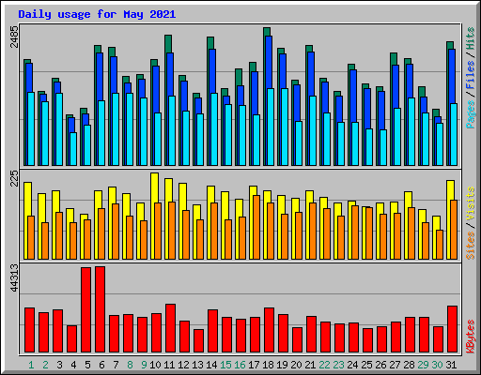Click day 14 on the x-axis
The image size is (481, 375).
211,365
